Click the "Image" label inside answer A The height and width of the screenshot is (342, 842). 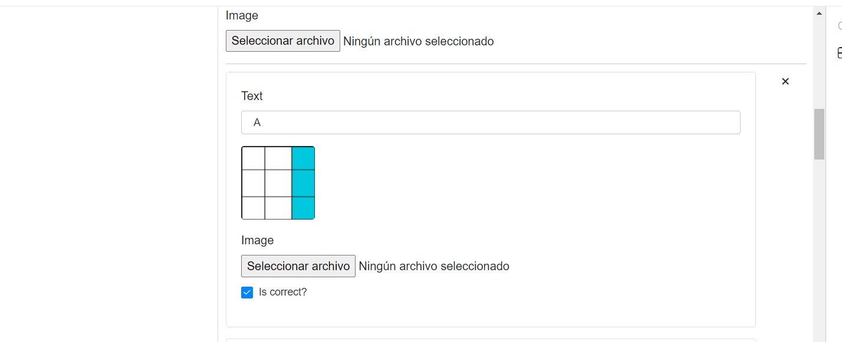point(257,240)
